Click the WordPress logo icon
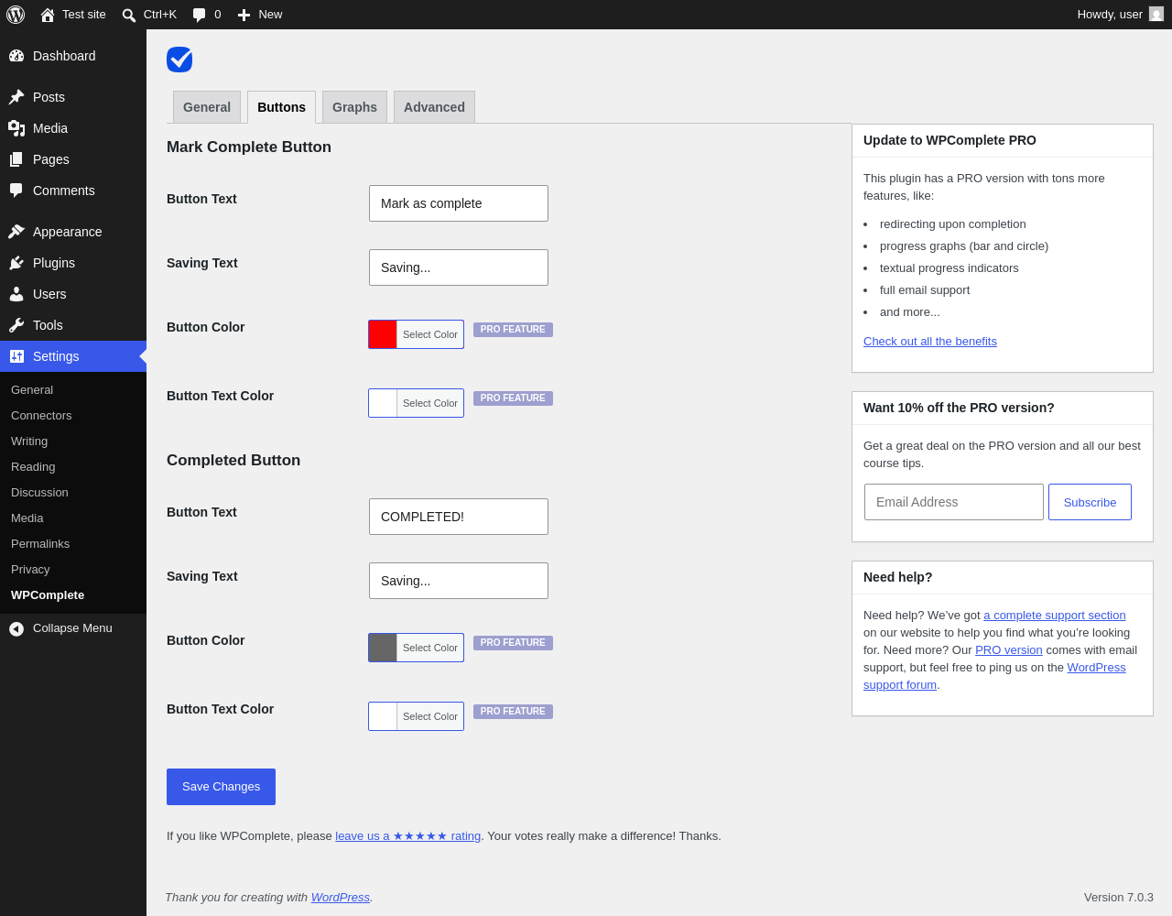This screenshot has height=916, width=1172. pos(16,15)
